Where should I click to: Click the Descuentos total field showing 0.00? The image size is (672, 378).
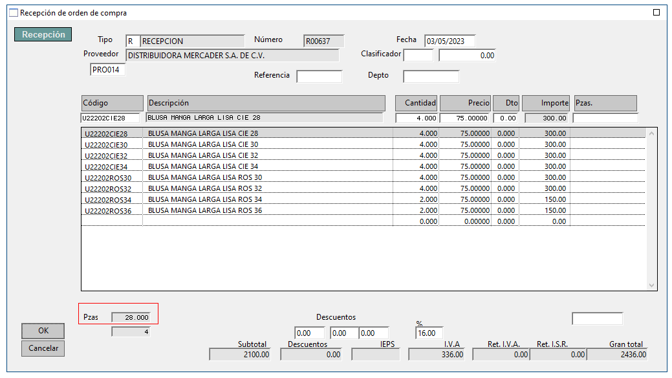pyautogui.click(x=311, y=355)
